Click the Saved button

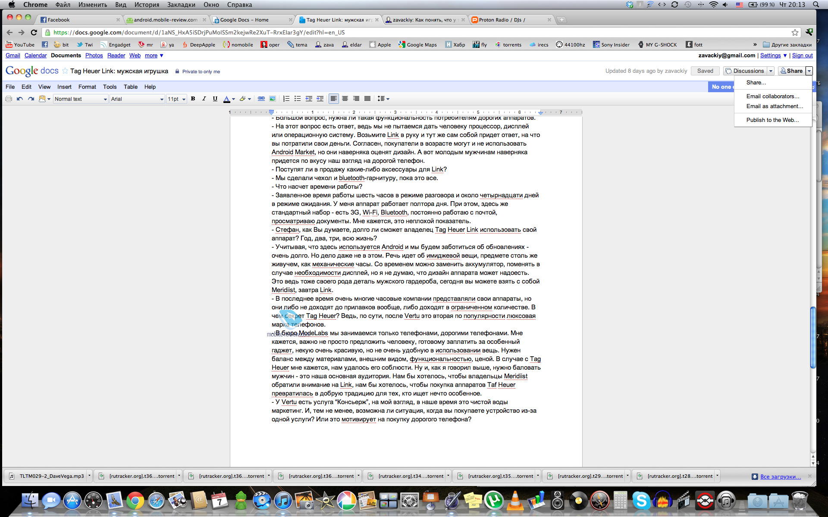(705, 71)
